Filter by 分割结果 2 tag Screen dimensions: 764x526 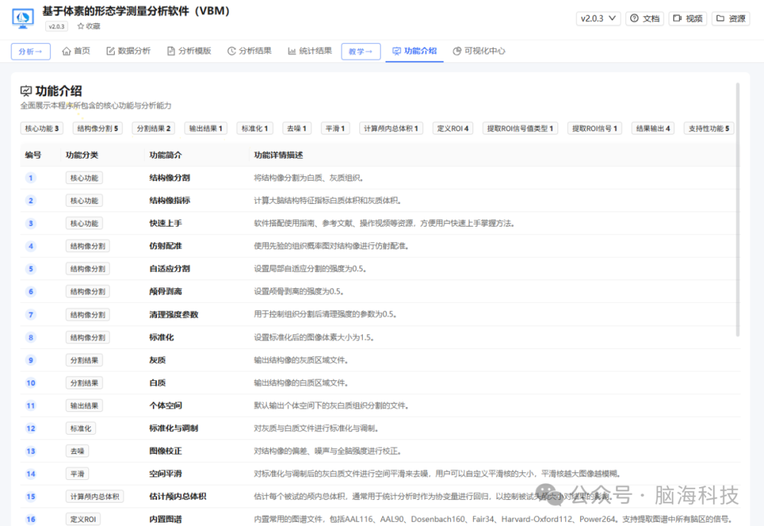pyautogui.click(x=154, y=128)
